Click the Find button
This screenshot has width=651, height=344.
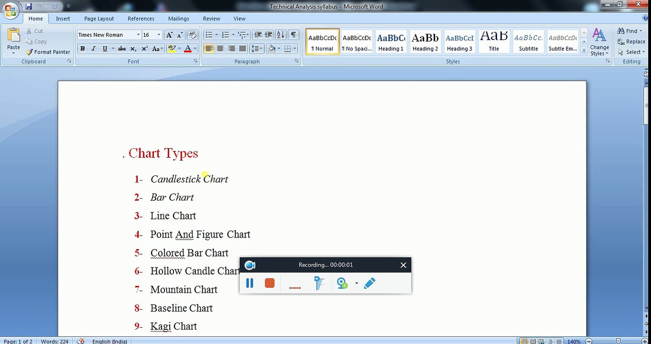pos(629,31)
